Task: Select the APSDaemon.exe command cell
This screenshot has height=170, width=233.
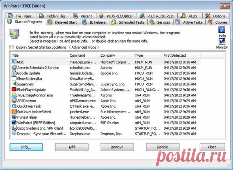Action: click(x=83, y=101)
